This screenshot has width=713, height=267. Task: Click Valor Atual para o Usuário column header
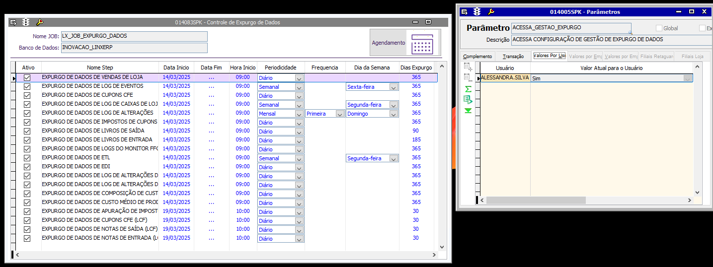coord(612,67)
